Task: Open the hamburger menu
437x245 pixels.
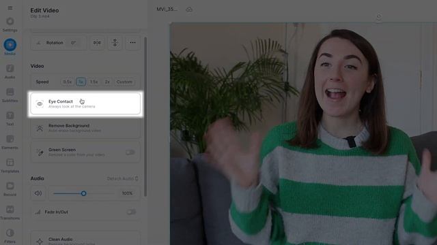Action: 10,8
